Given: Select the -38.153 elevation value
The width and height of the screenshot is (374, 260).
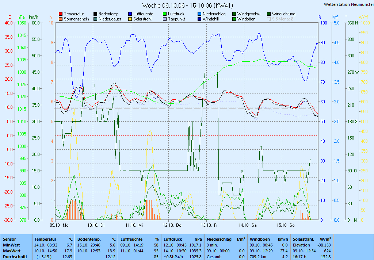Looking at the screenshot, I should click(324, 245).
